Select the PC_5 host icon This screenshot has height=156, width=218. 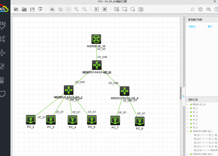pyautogui.click(x=92, y=120)
